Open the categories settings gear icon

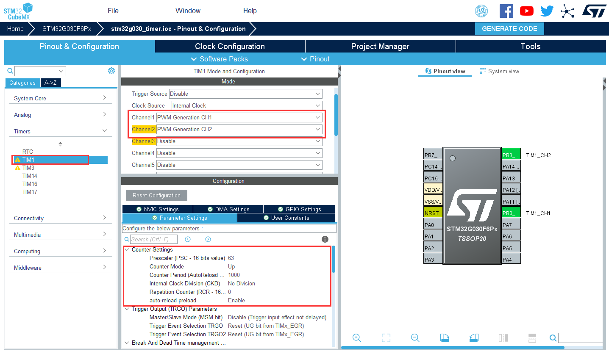click(x=111, y=71)
